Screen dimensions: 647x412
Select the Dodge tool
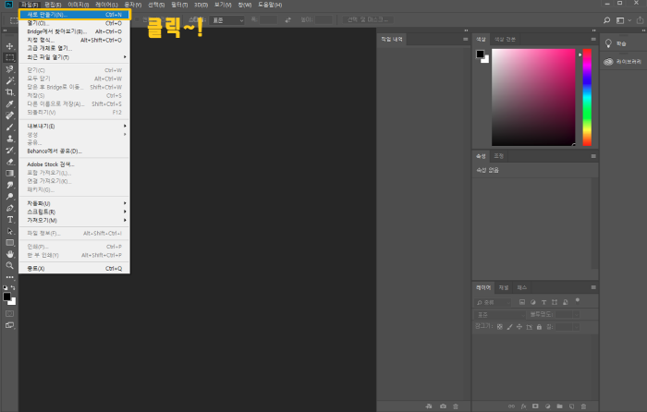point(9,197)
